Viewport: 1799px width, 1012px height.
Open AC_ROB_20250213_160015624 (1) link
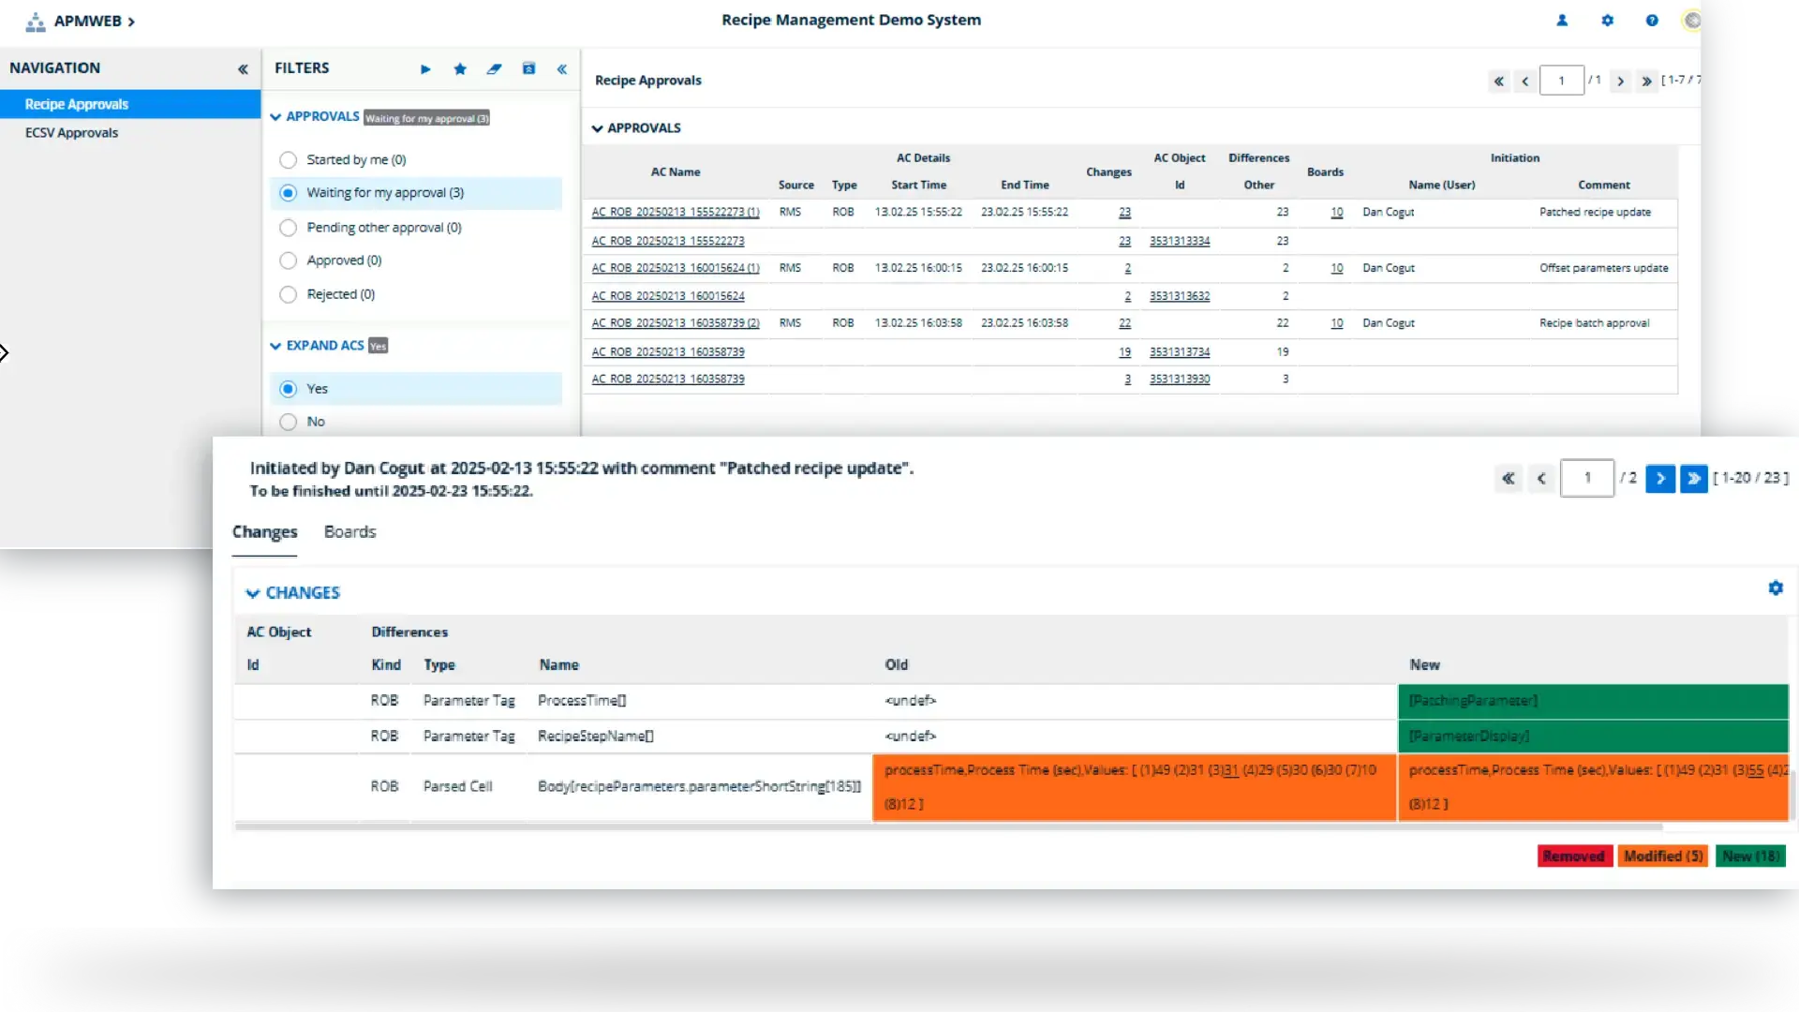tap(676, 268)
